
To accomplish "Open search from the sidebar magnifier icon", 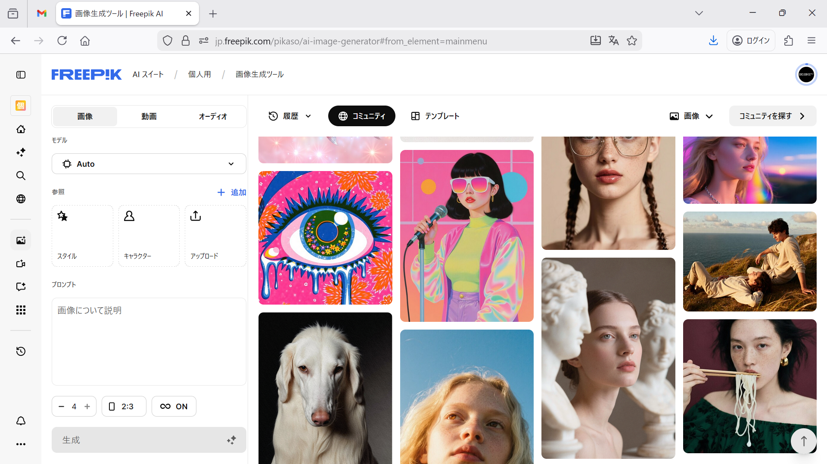I will (x=21, y=175).
